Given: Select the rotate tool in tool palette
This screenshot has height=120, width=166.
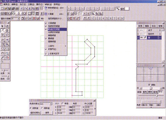Looking at the screenshot, I should coord(7,26).
